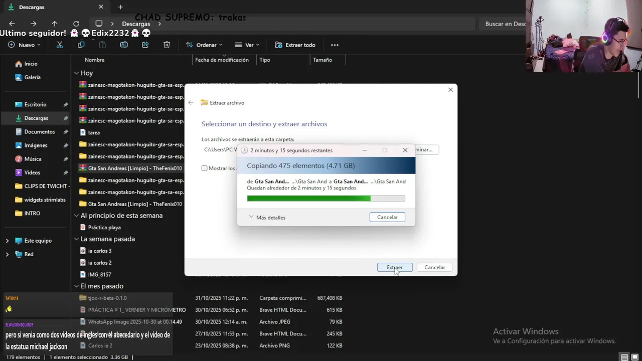Click the Rename icon in toolbar
The image size is (642, 361).
pyautogui.click(x=124, y=45)
